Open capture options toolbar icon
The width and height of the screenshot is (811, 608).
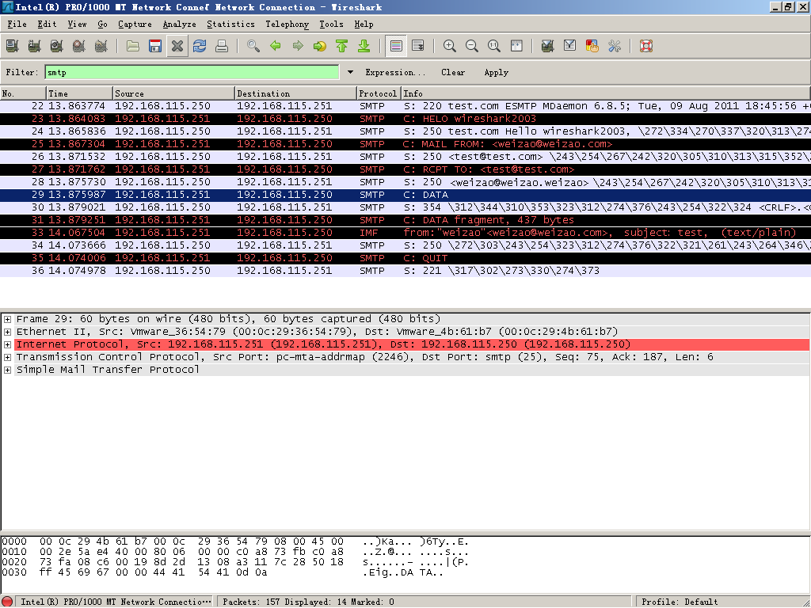click(35, 46)
